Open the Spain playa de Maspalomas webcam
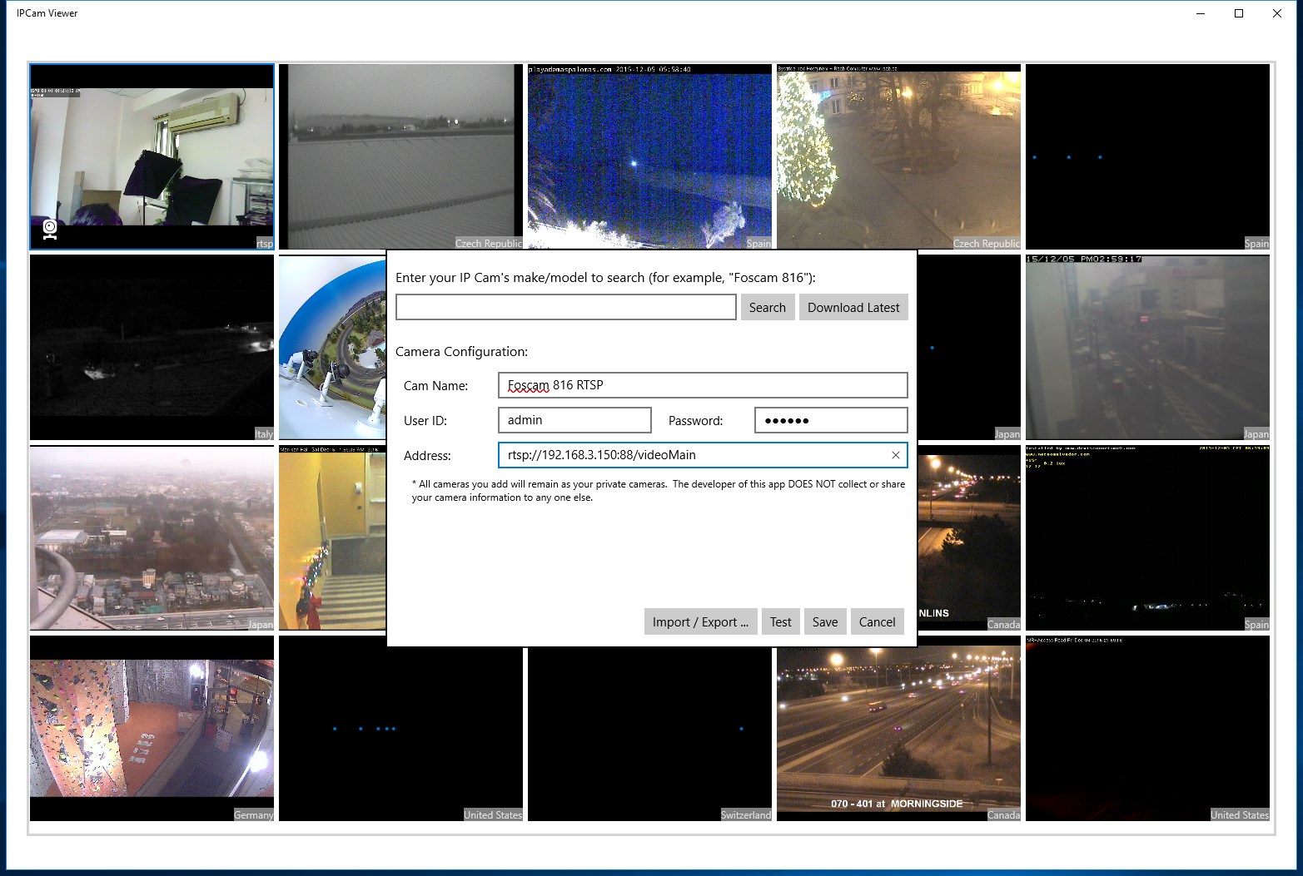1303x876 pixels. point(649,156)
